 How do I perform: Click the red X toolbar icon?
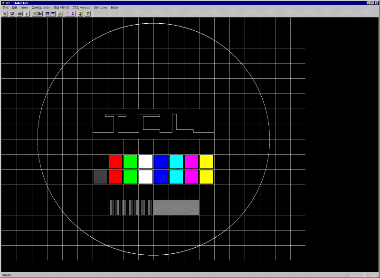coord(5,14)
